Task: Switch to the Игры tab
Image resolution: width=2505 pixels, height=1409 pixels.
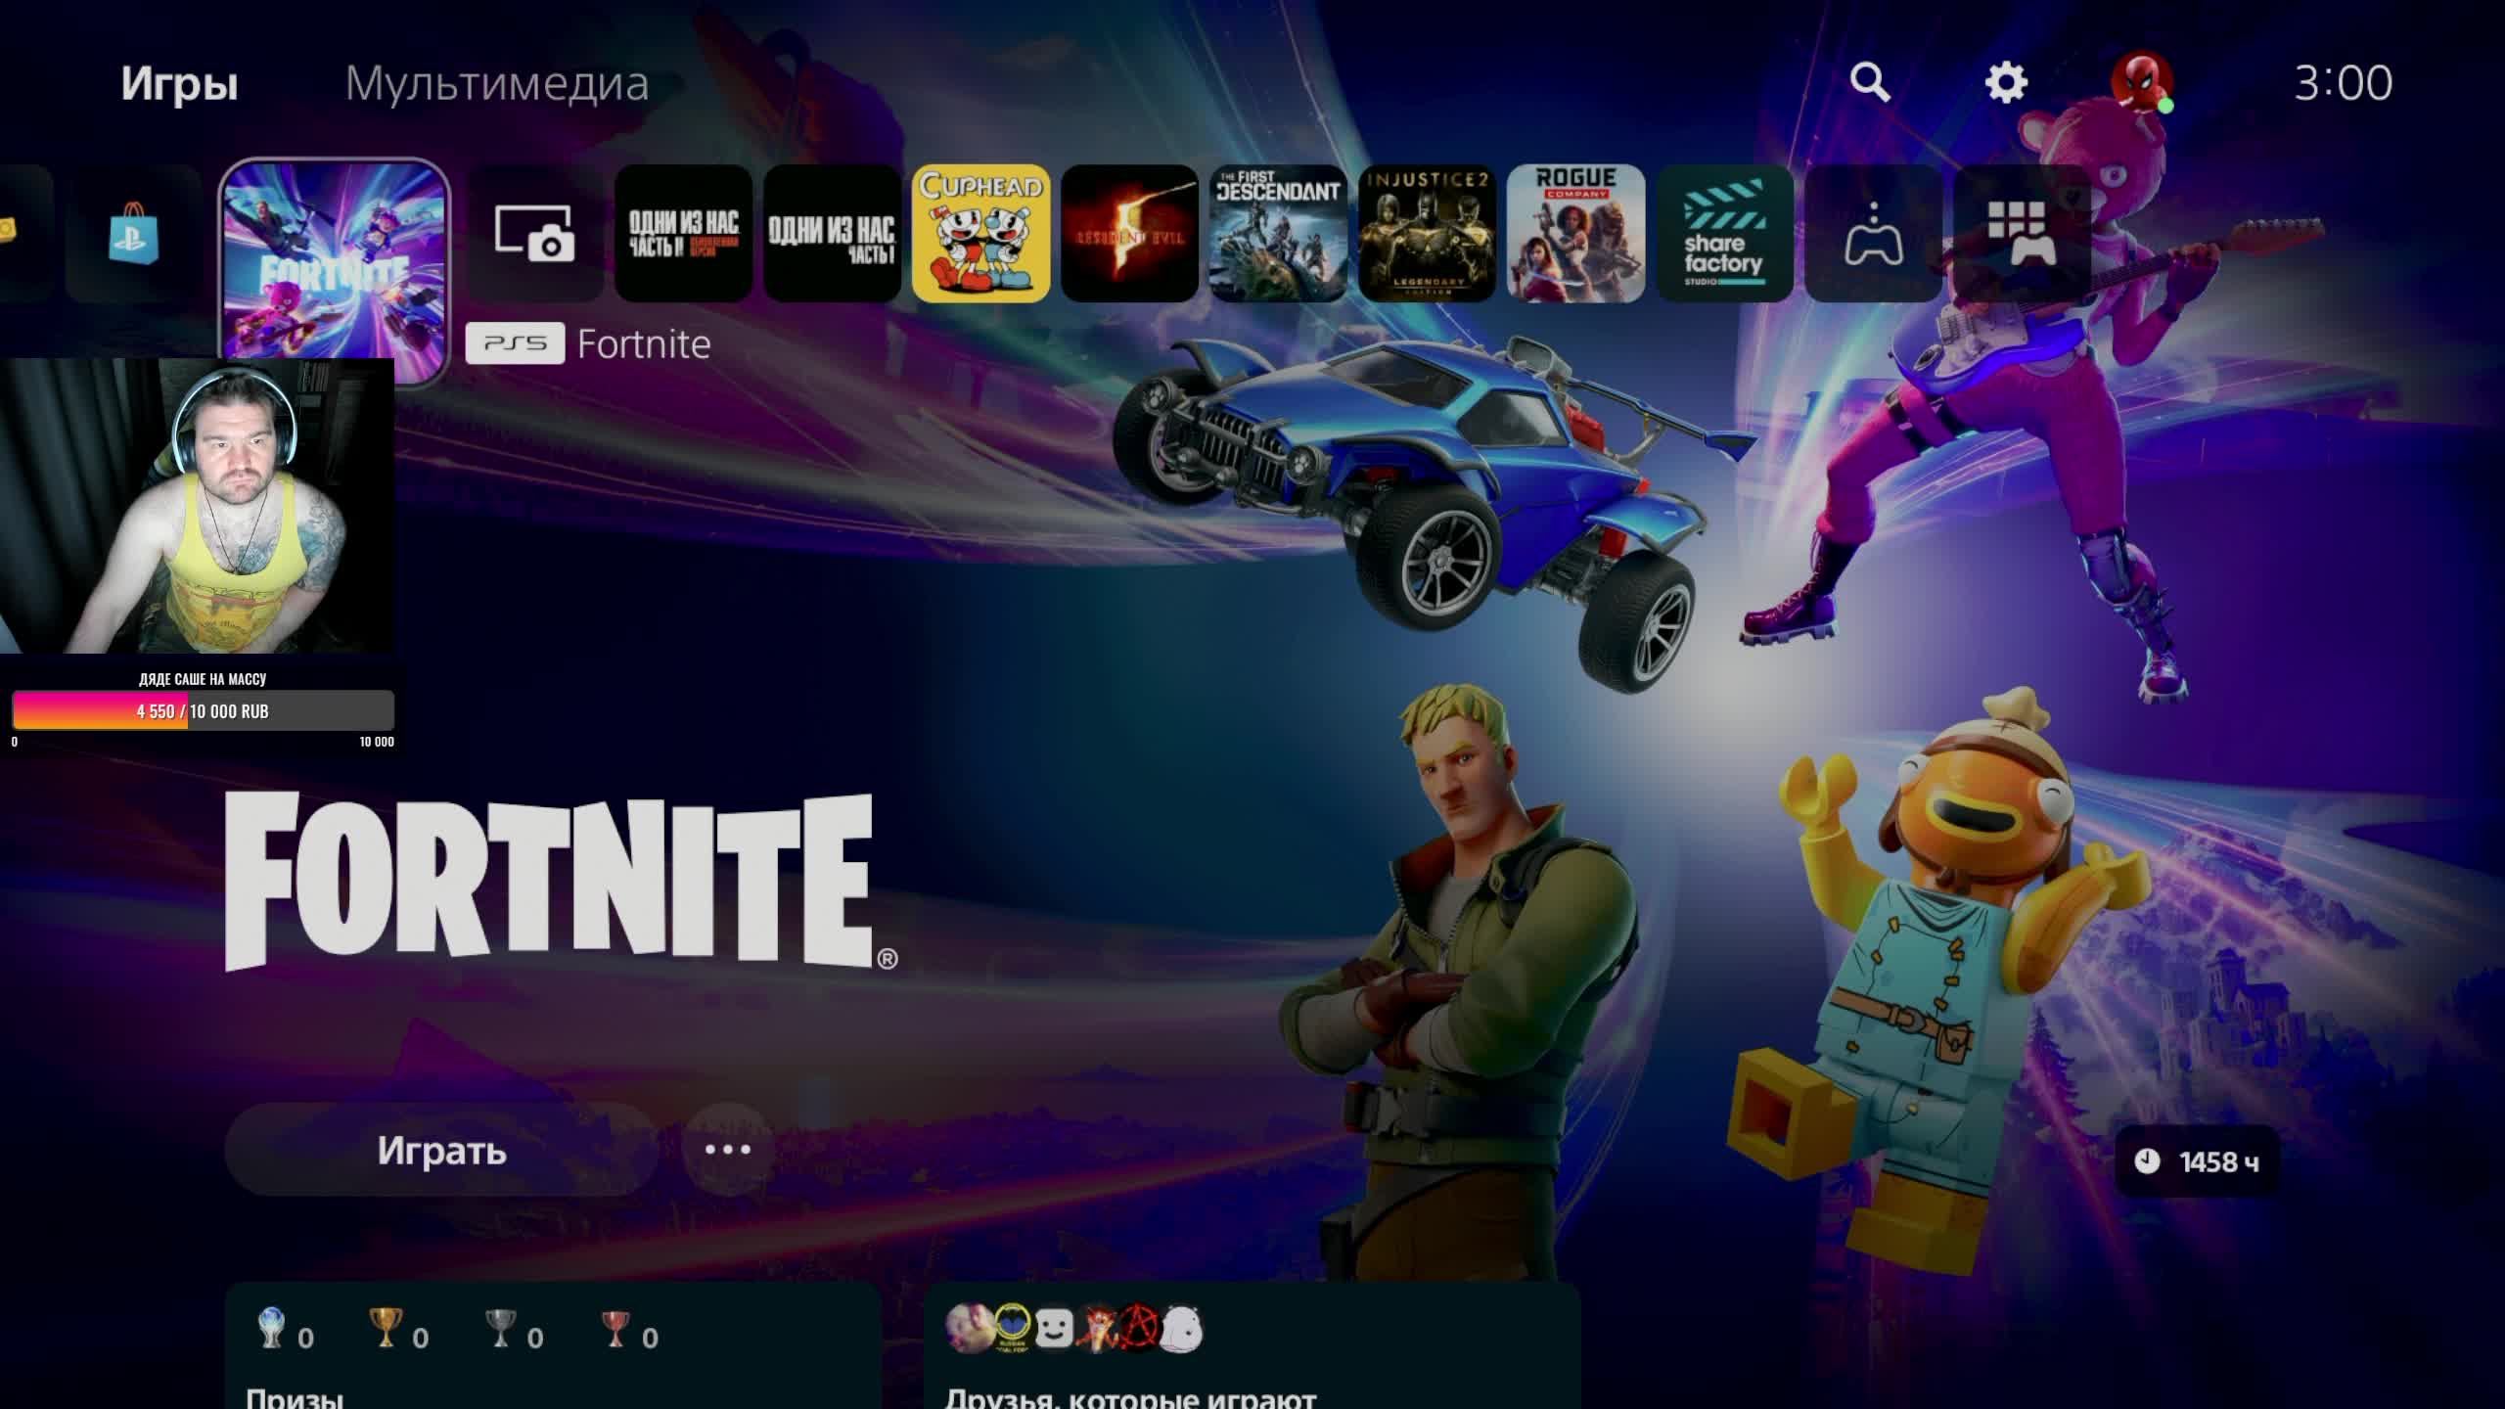Action: click(x=179, y=83)
